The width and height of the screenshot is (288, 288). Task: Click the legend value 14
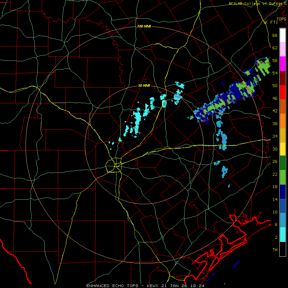[x=275, y=199]
